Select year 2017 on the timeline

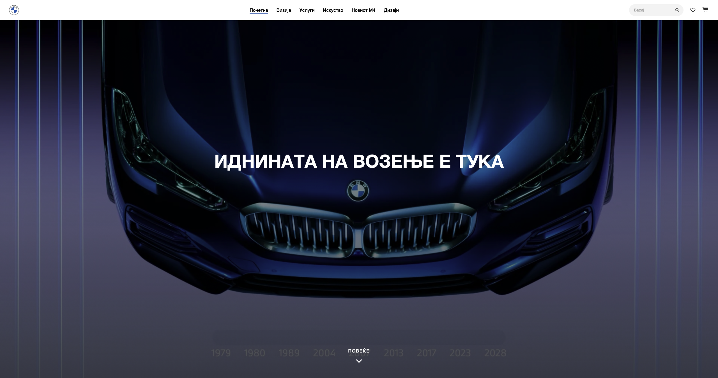[x=426, y=353]
